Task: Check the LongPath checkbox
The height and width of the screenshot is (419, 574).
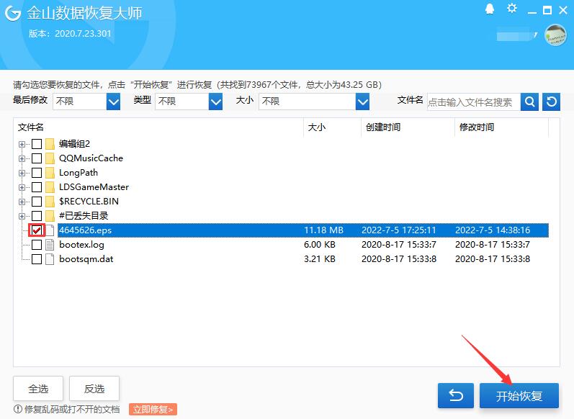Action: [37, 173]
